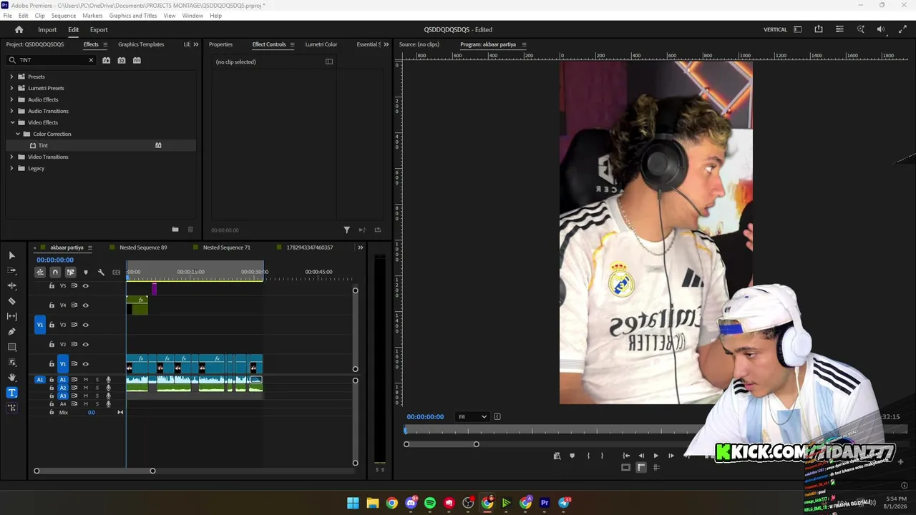Filter by 32-bit Color effects icon

pyautogui.click(x=122, y=60)
